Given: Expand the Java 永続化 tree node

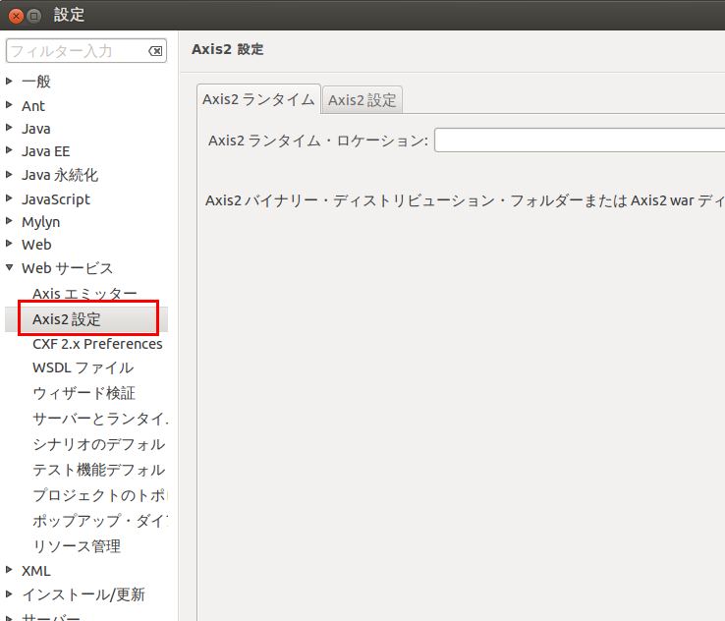Looking at the screenshot, I should [x=9, y=175].
